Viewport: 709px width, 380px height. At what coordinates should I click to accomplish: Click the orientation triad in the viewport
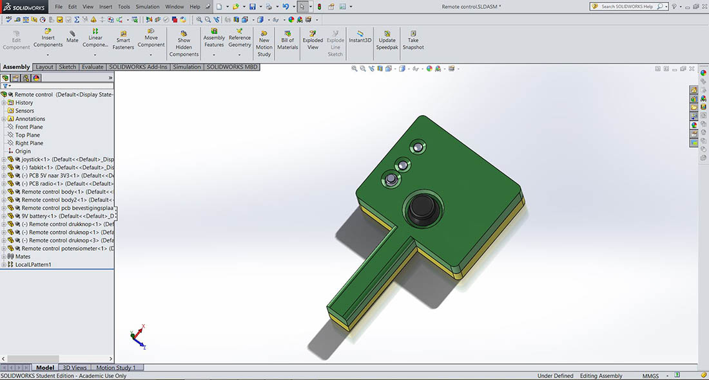(x=139, y=337)
